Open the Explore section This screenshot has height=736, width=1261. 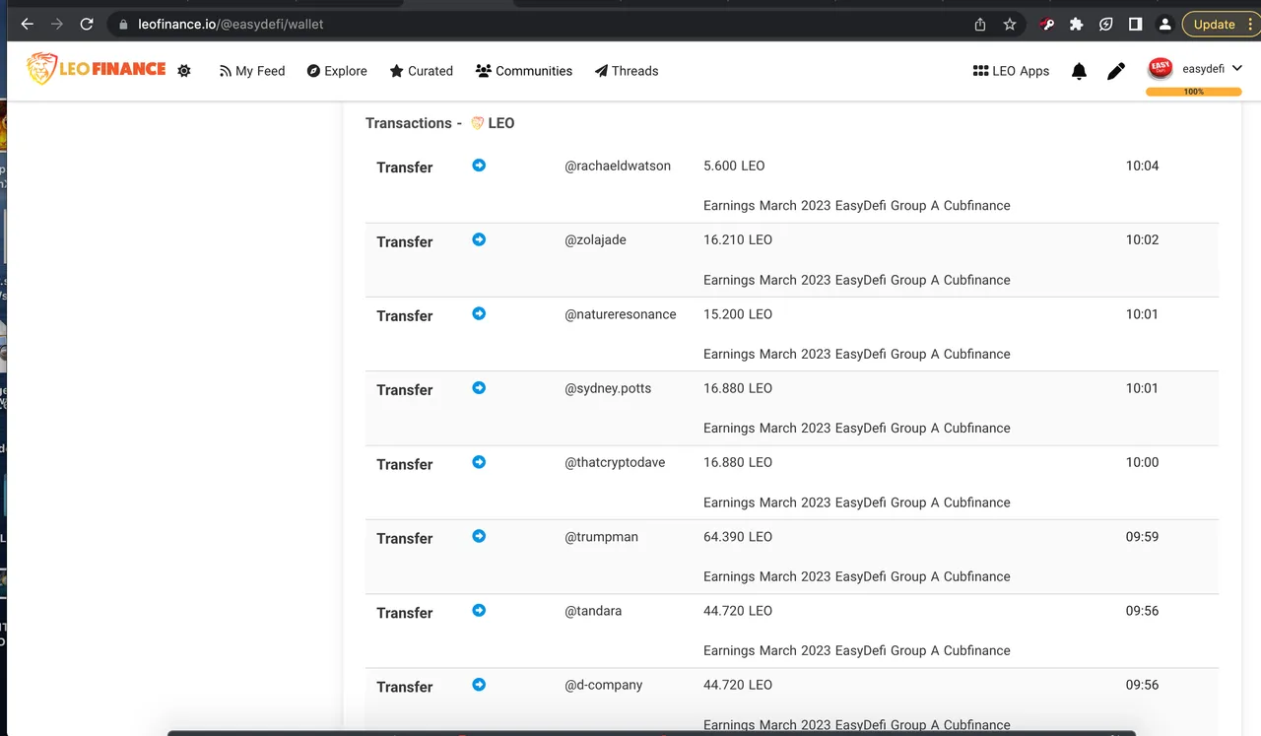[337, 71]
